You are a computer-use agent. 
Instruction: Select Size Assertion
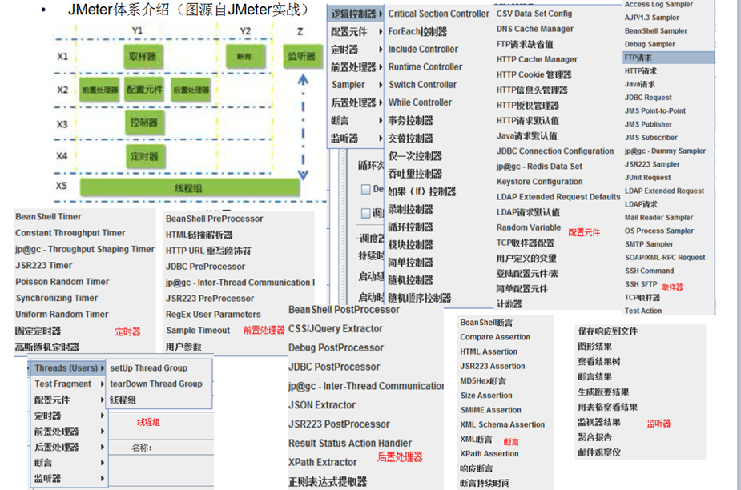[486, 396]
